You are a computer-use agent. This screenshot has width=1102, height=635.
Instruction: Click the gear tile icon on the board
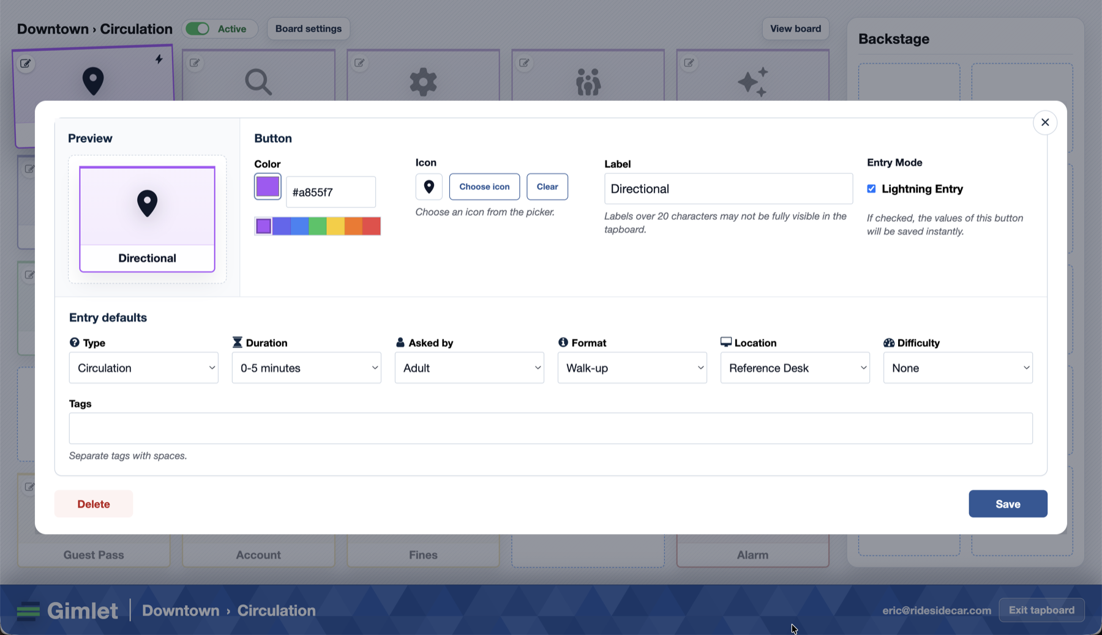point(423,82)
